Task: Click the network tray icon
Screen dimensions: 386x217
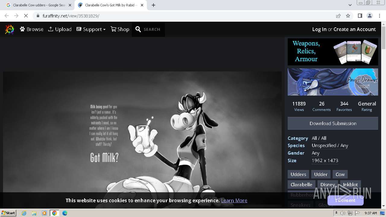Action: coord(350,213)
